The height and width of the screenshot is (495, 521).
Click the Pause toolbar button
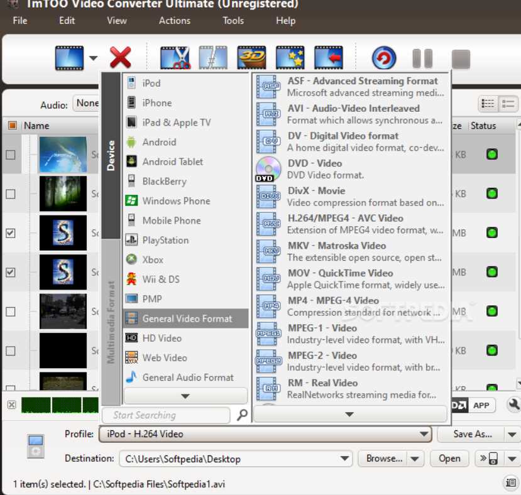[x=422, y=58]
